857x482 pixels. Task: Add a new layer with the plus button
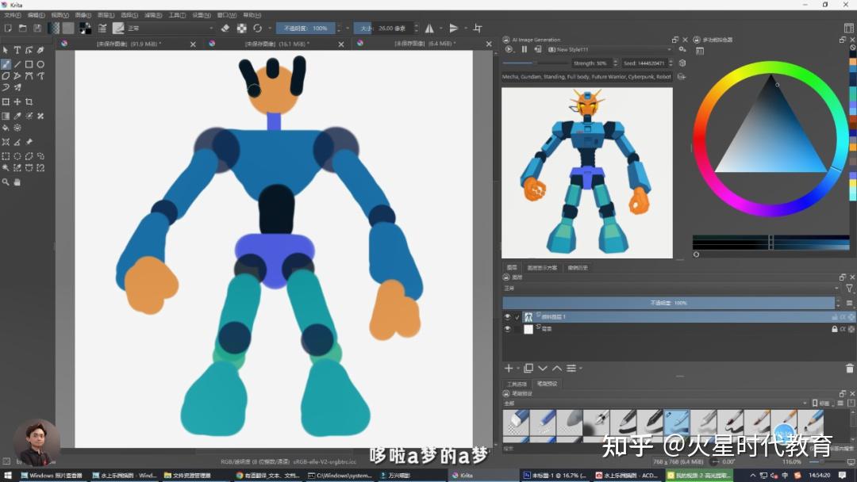508,368
